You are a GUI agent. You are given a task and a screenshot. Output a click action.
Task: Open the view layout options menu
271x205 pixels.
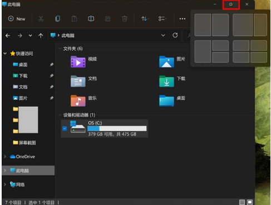click(x=162, y=19)
